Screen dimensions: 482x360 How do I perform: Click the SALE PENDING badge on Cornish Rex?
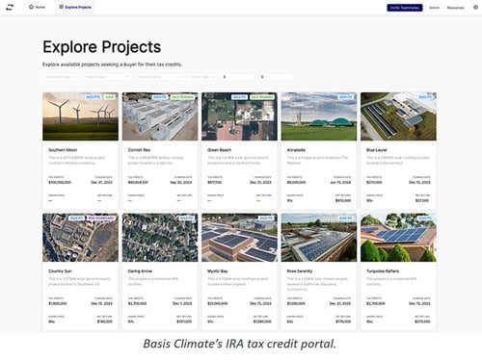(182, 97)
